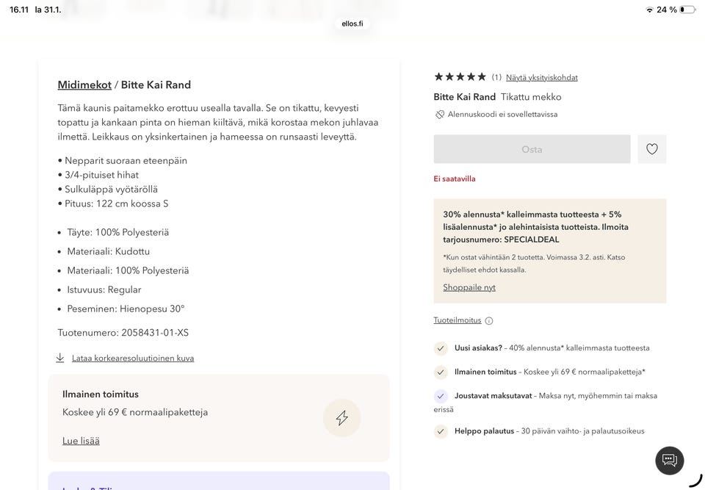Click the checkmark beside Ilmainen toimitus
Screen dimensions: 705x490
pyautogui.click(x=441, y=372)
